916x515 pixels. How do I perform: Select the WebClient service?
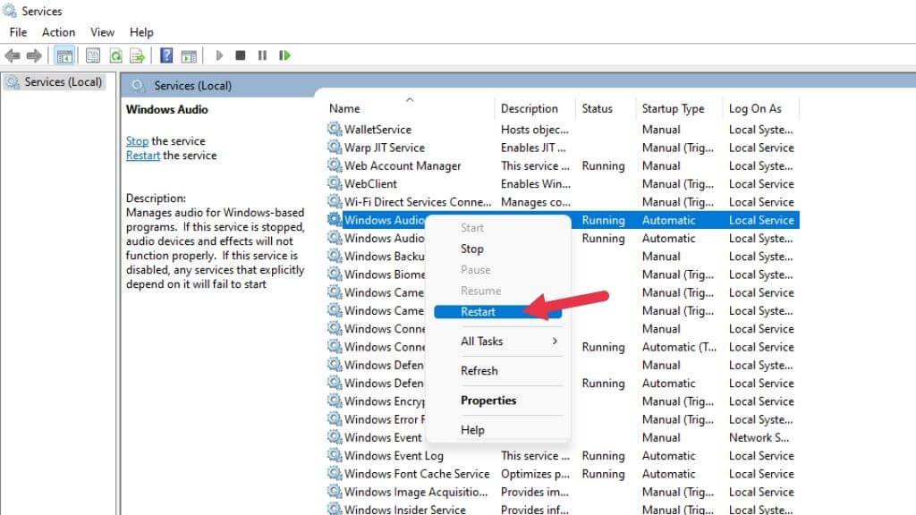click(562, 183)
